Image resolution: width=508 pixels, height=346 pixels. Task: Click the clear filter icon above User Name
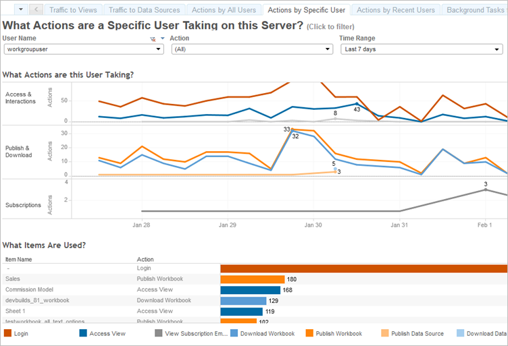[x=153, y=39]
